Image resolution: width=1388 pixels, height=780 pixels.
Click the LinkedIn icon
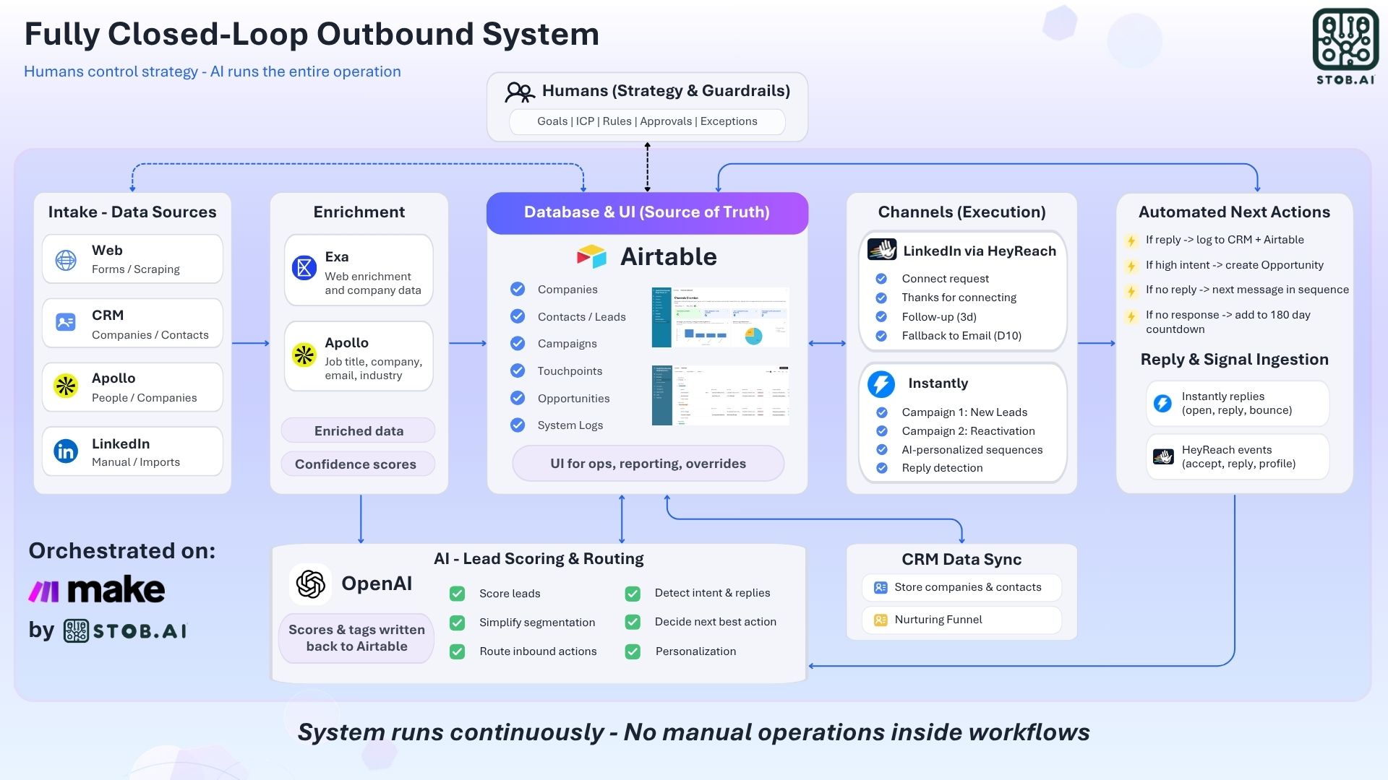66,451
